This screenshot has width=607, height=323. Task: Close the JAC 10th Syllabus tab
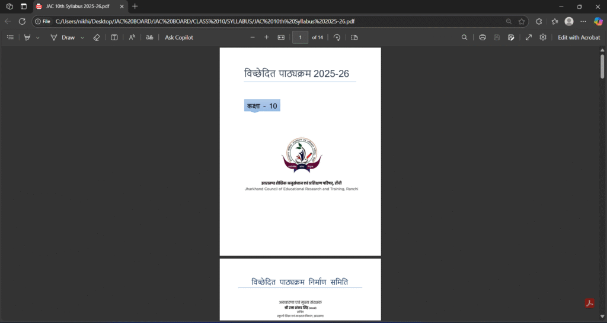122,7
